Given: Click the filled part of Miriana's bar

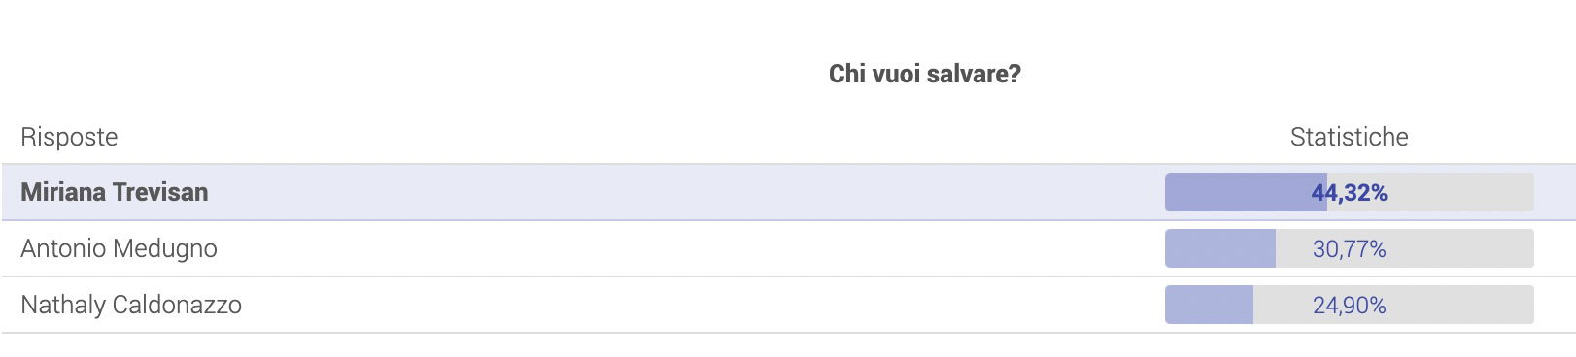Looking at the screenshot, I should point(1246,192).
